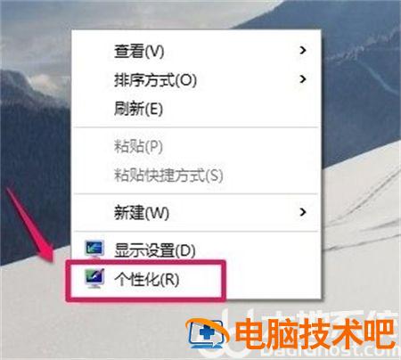401x360 pixels.
Task: Click the greyed-out 粘贴(P) entry
Action: tap(196, 146)
